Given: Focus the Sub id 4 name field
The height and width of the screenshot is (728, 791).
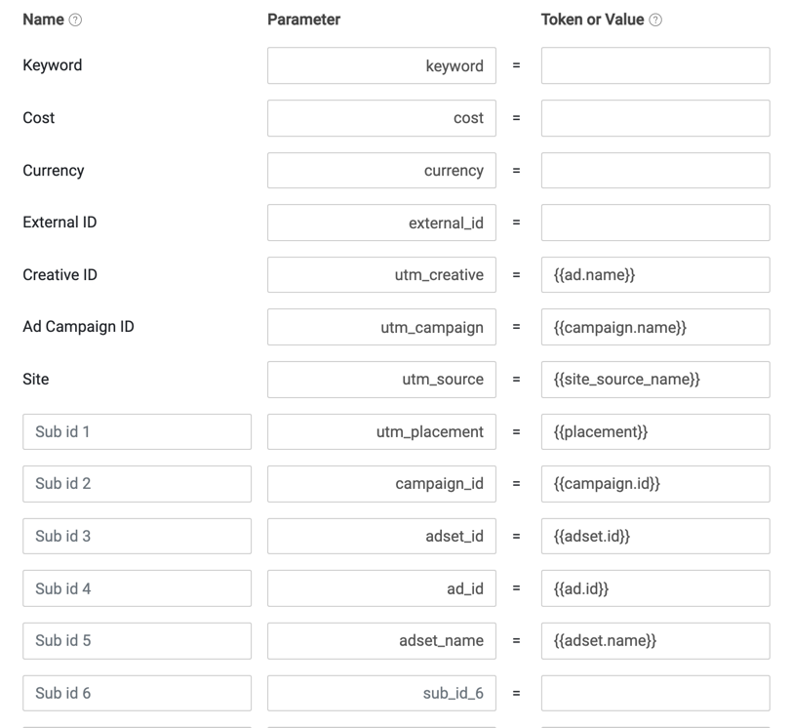Looking at the screenshot, I should pyautogui.click(x=137, y=588).
